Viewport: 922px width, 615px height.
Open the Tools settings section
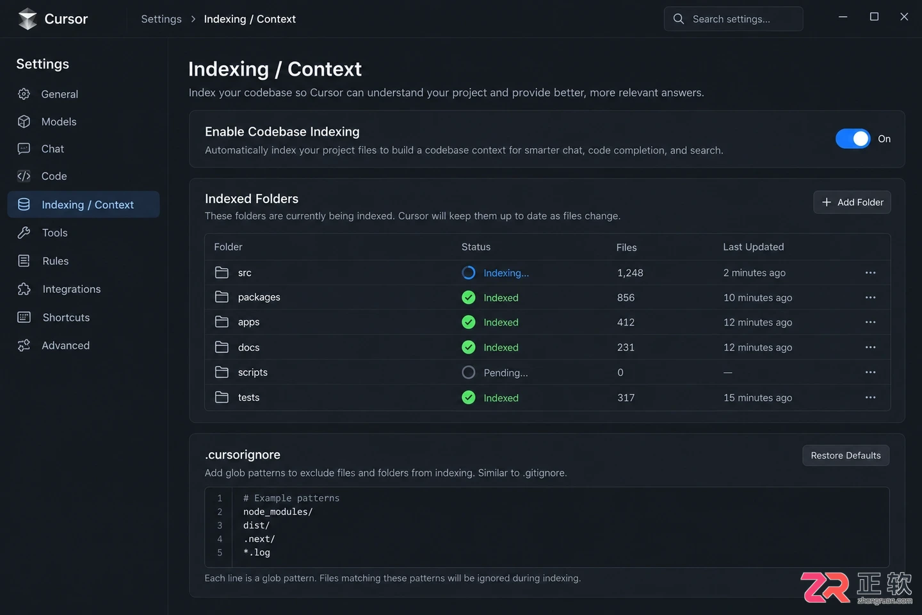[83, 233]
